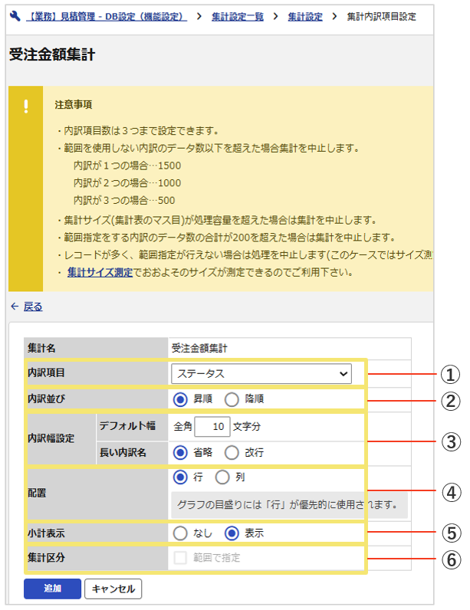
Task: Click the 追加 button
Action: click(x=53, y=589)
